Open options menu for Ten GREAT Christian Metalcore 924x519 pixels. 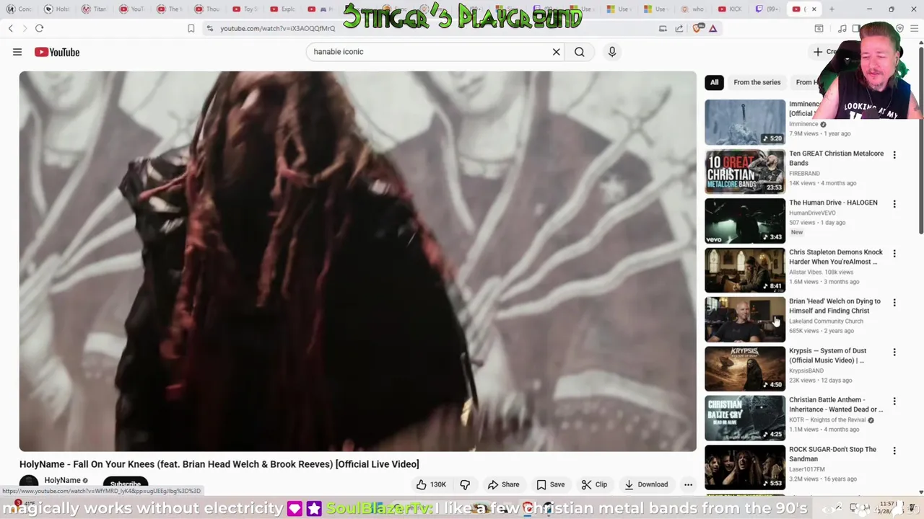(894, 155)
